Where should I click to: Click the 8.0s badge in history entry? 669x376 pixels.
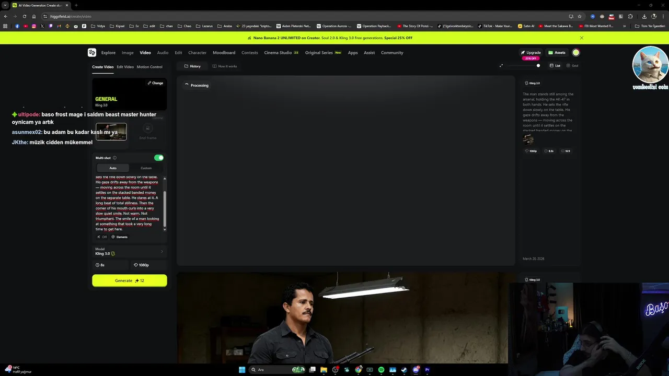pyautogui.click(x=549, y=151)
